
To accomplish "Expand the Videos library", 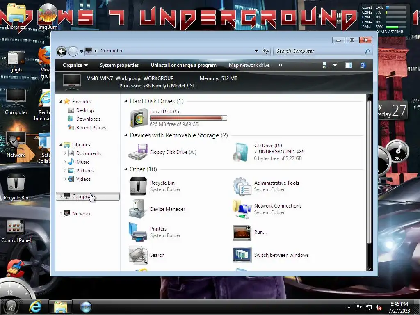I will [65, 179].
